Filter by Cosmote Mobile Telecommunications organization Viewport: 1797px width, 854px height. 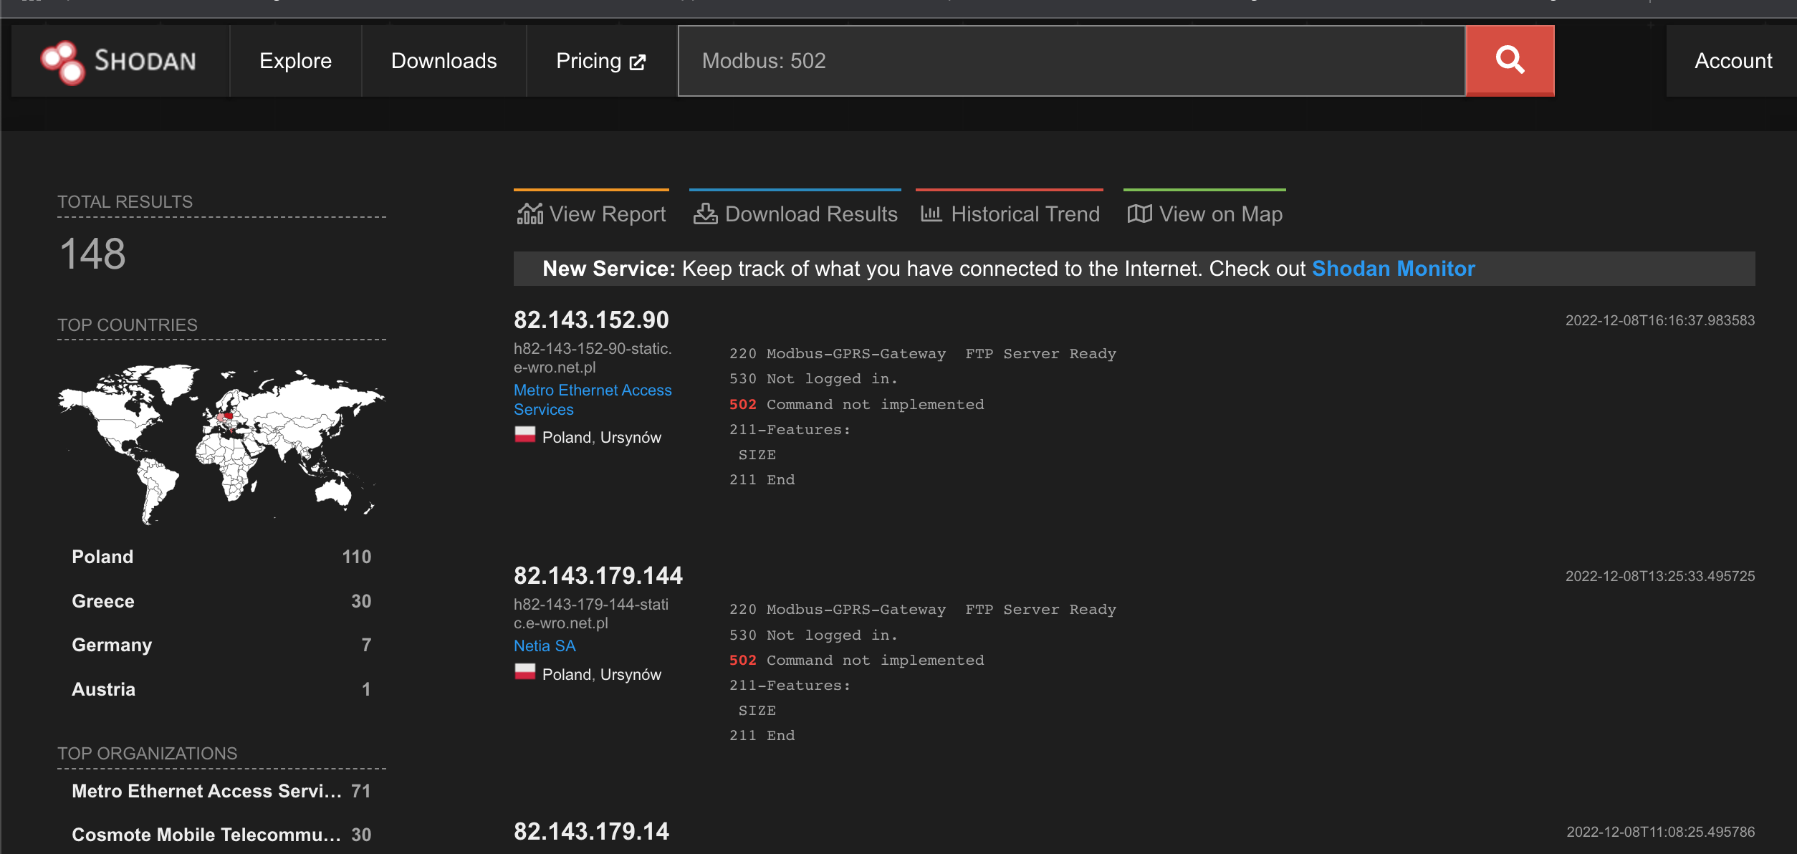click(x=206, y=835)
